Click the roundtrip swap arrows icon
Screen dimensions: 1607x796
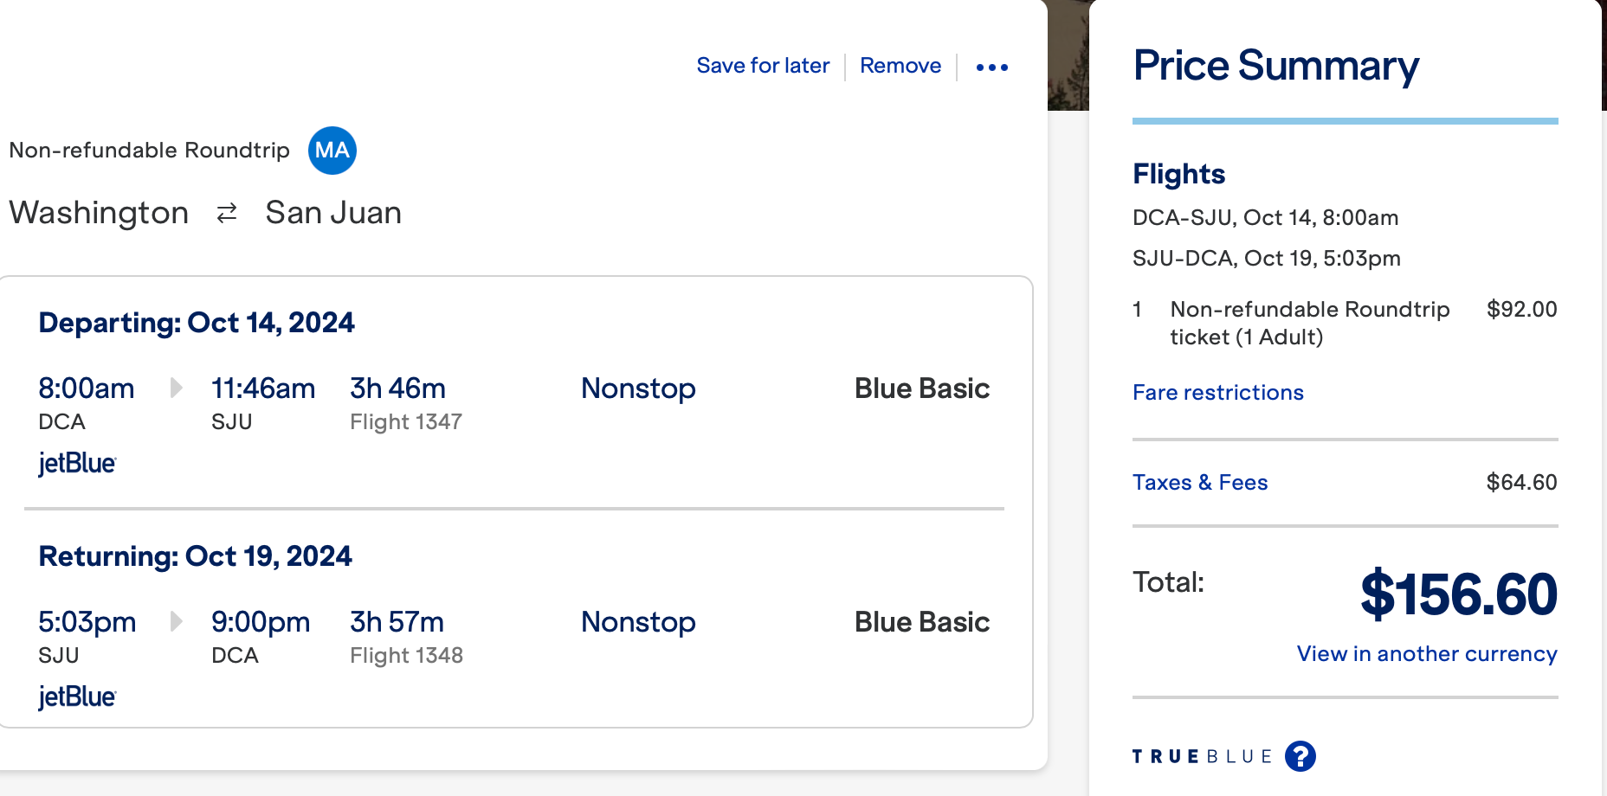pos(227,213)
